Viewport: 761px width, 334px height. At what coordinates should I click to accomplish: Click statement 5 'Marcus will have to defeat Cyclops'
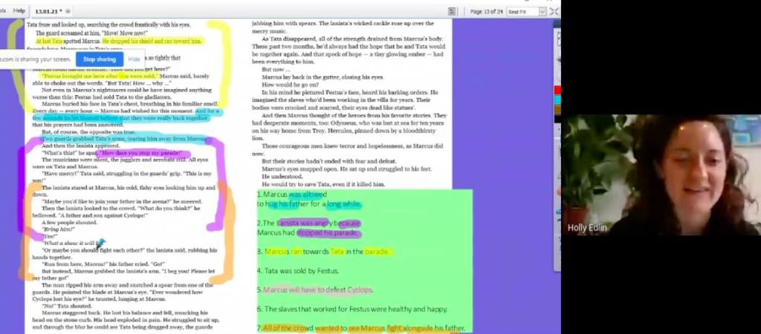(x=314, y=290)
